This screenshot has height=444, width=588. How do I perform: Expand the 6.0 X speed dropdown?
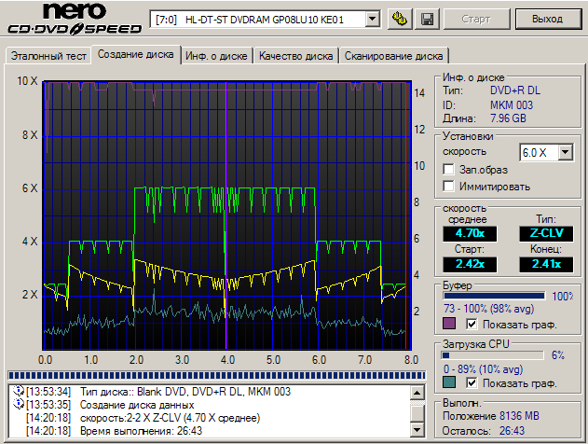[x=566, y=151]
